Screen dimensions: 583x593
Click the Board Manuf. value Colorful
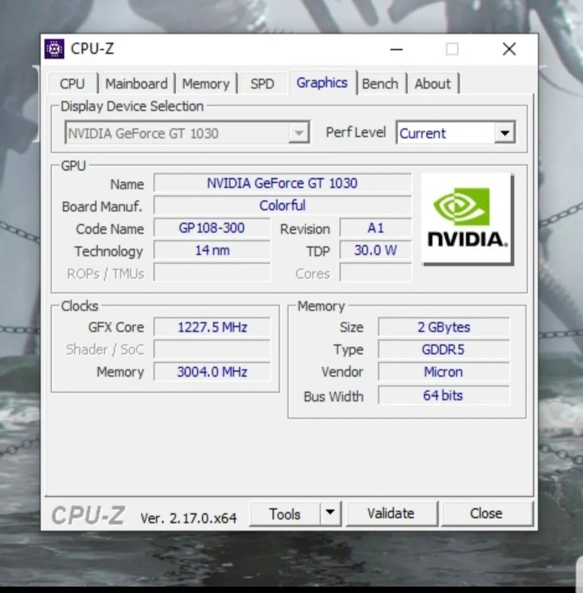pyautogui.click(x=282, y=205)
